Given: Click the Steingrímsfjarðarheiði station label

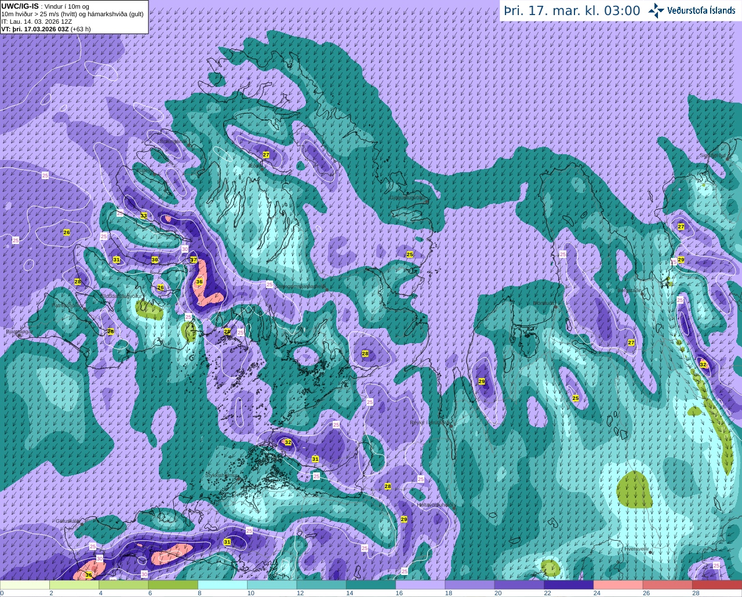Looking at the screenshot, I should [x=300, y=286].
